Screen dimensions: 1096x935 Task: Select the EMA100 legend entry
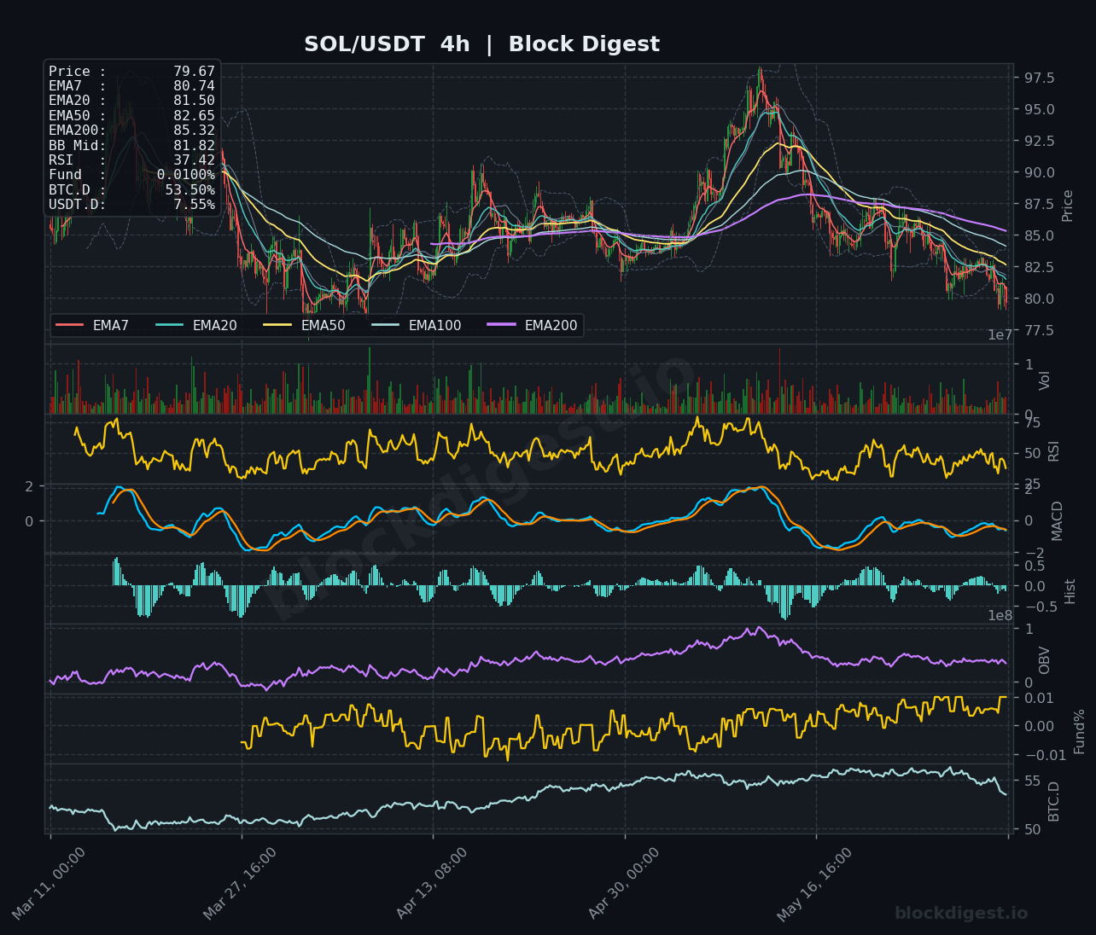click(x=417, y=325)
